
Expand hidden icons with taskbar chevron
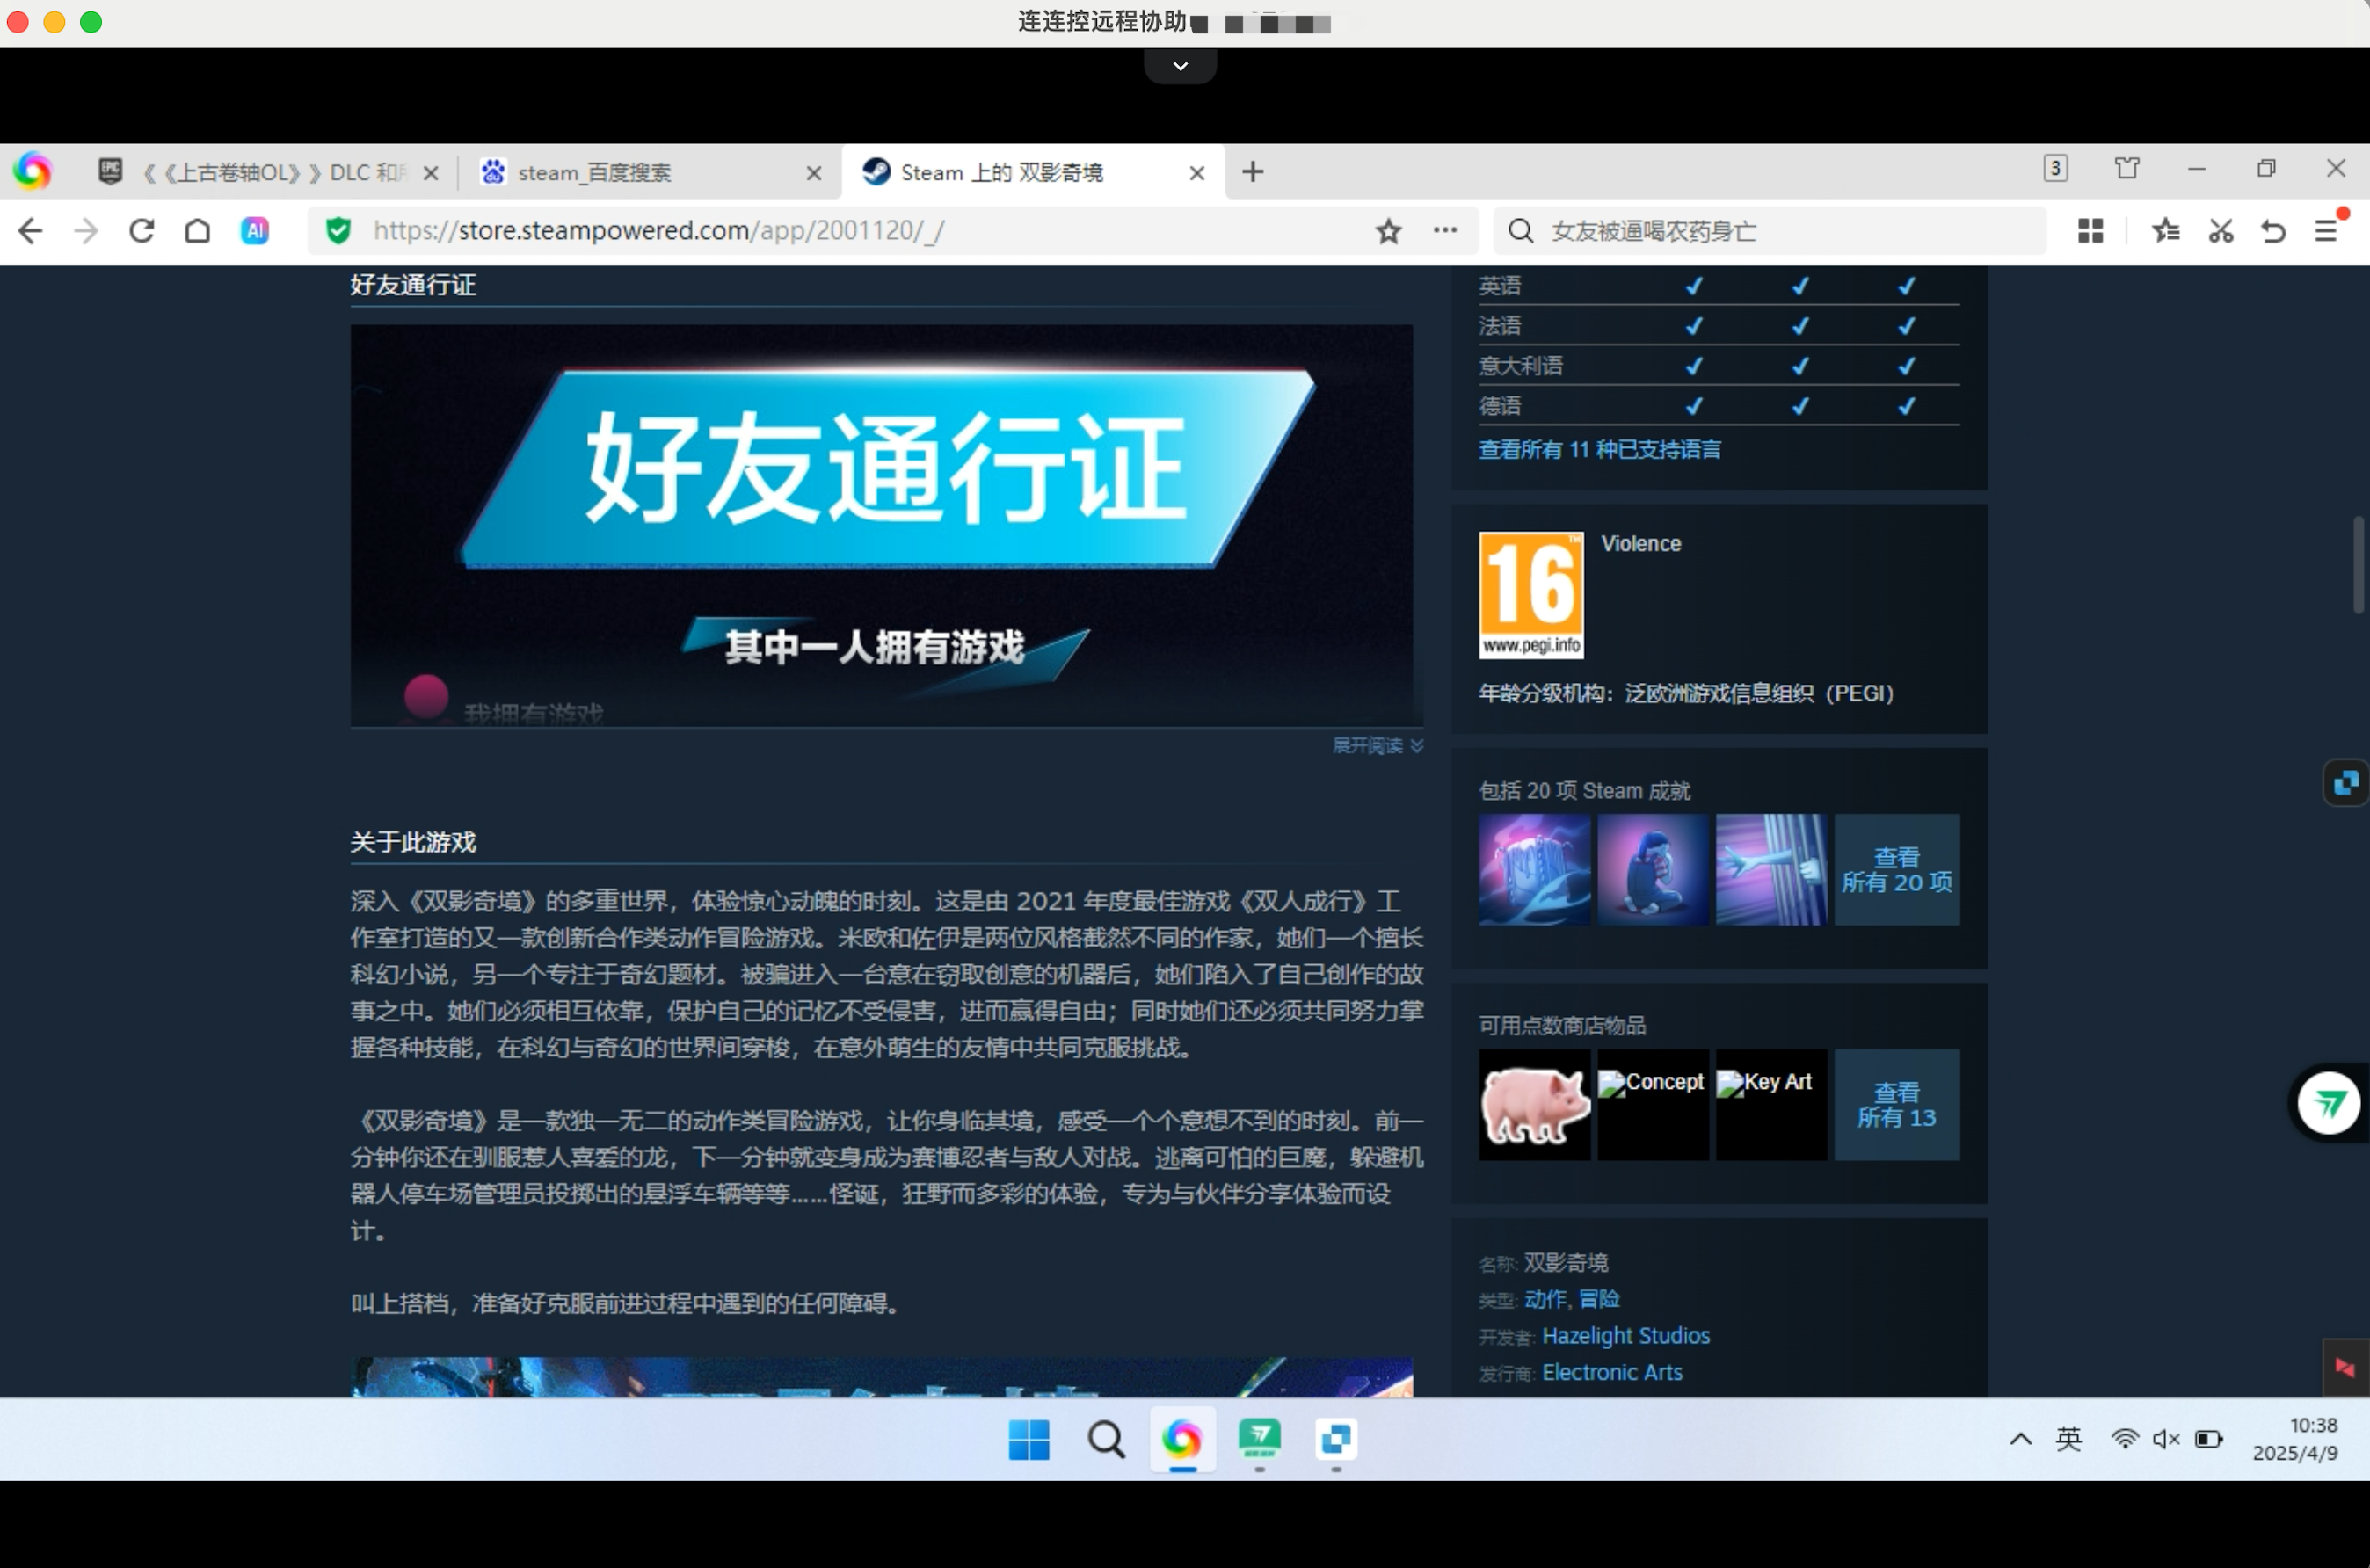click(2019, 1439)
